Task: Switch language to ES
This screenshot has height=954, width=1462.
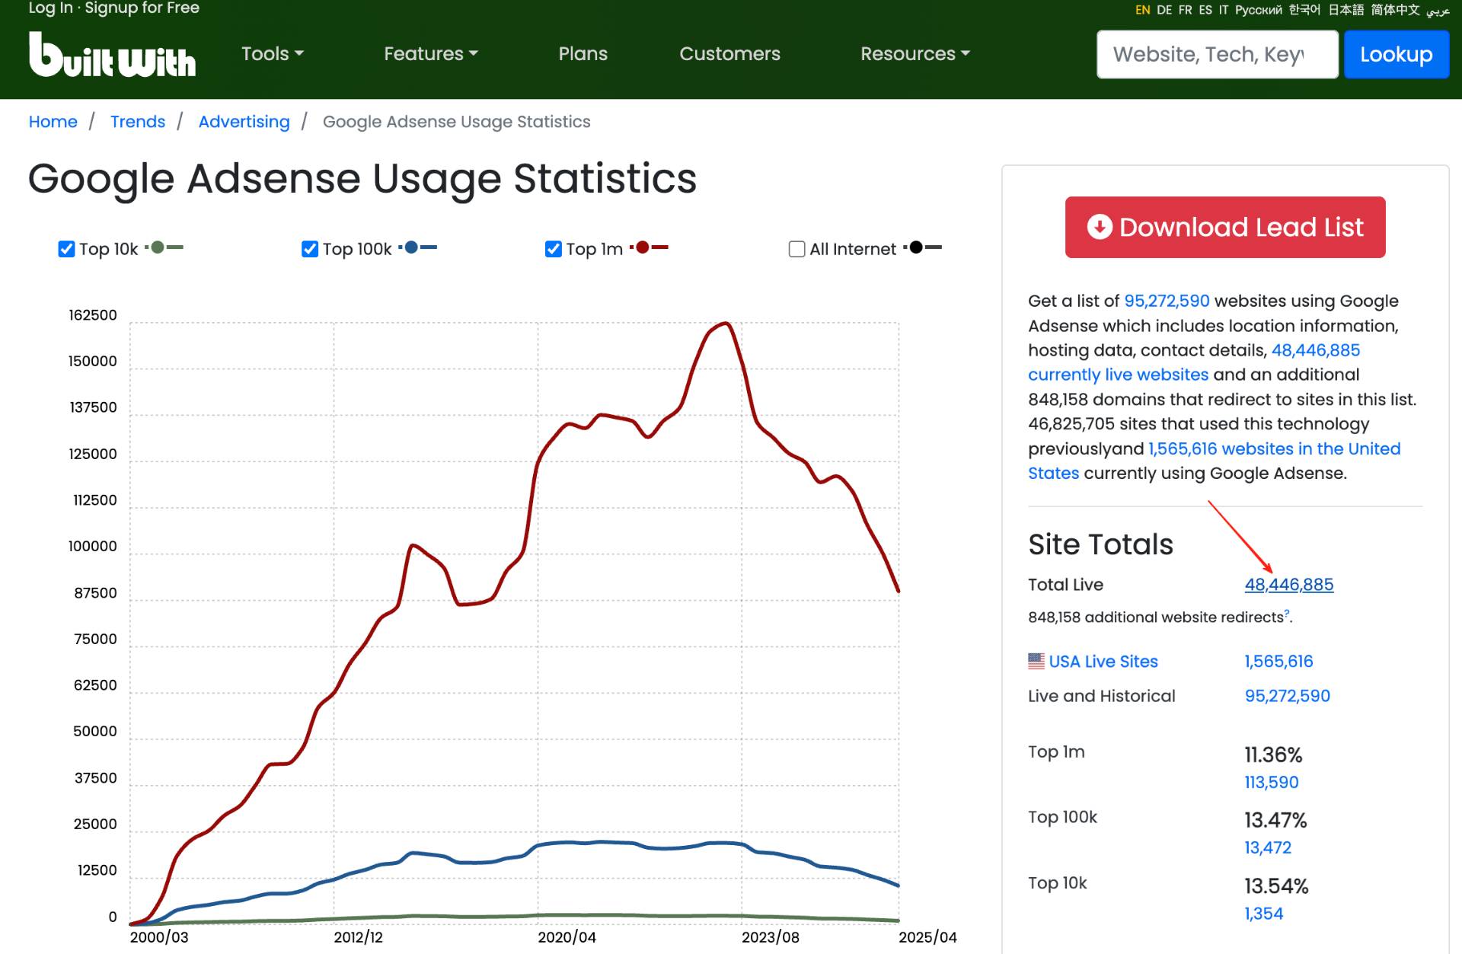Action: [x=1205, y=10]
